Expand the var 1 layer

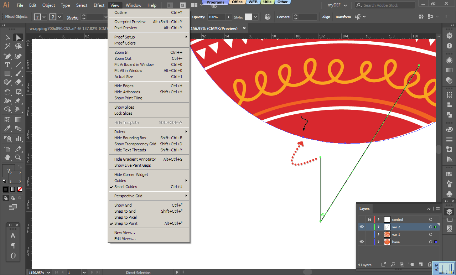pyautogui.click(x=378, y=235)
